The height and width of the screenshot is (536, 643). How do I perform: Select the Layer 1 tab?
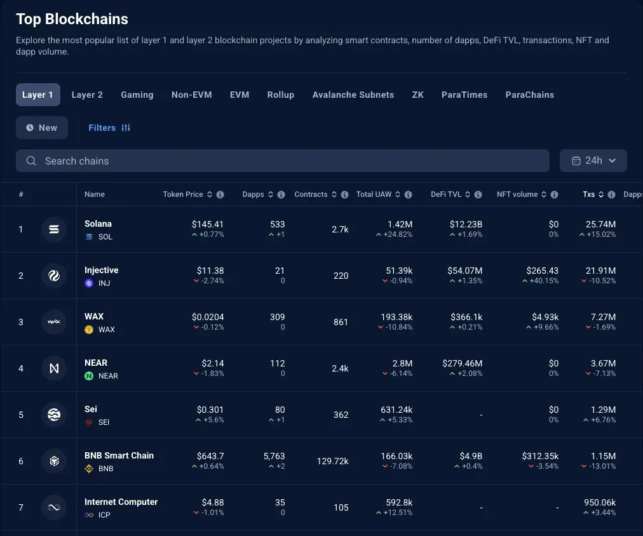(x=37, y=95)
